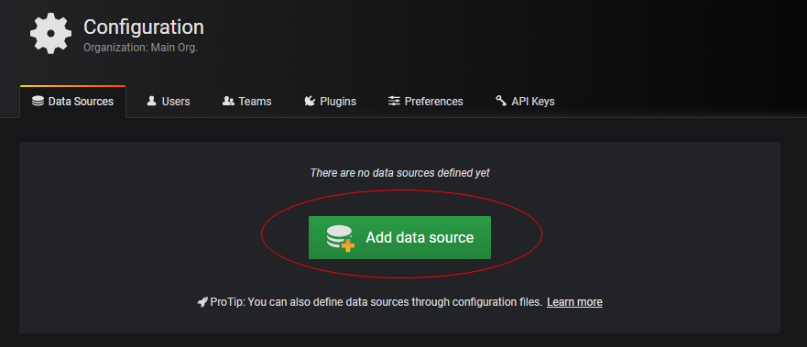
Task: Click the Configuration gear icon
Action: tap(50, 33)
